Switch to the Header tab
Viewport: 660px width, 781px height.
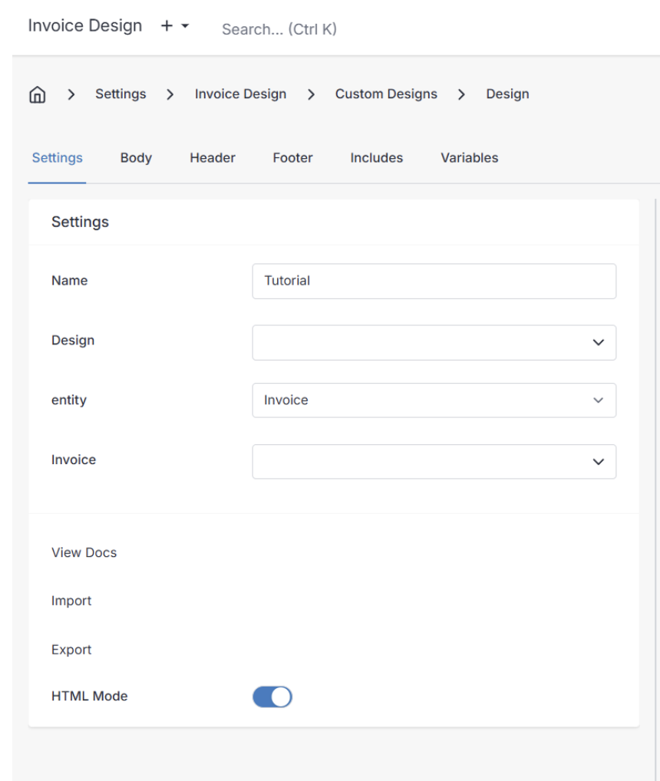tap(213, 158)
